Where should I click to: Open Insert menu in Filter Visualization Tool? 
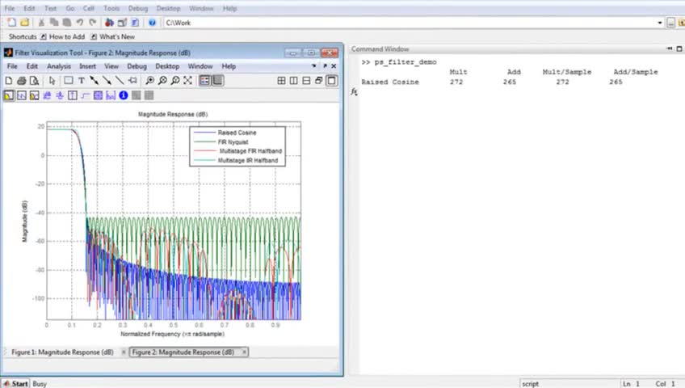[87, 66]
